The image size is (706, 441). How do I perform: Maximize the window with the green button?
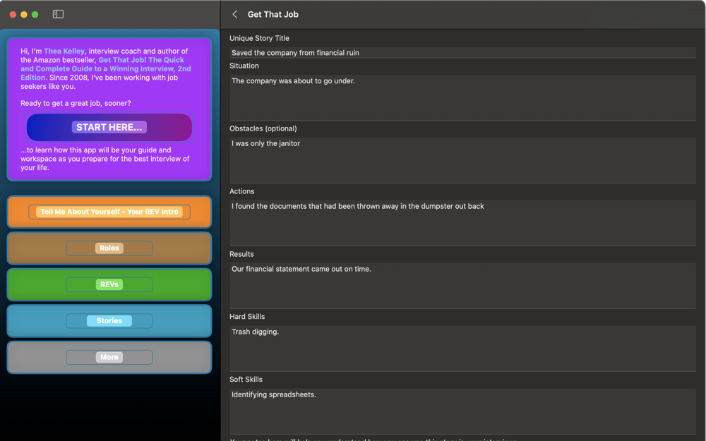[x=35, y=14]
